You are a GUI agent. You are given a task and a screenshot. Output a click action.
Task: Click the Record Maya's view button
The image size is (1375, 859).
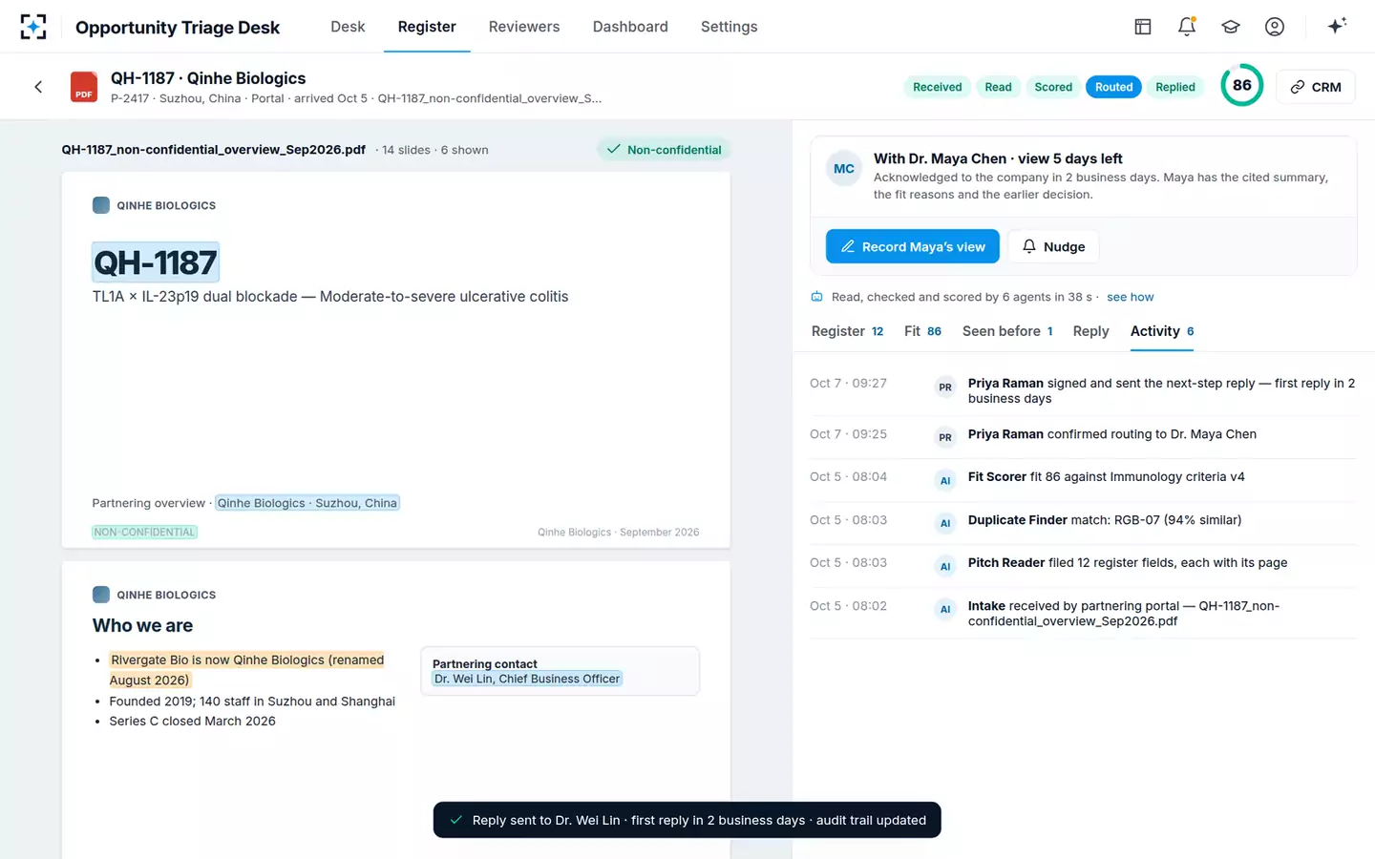[912, 246]
